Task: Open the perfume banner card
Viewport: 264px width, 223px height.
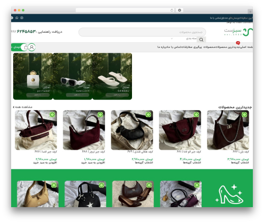Action: [33, 76]
